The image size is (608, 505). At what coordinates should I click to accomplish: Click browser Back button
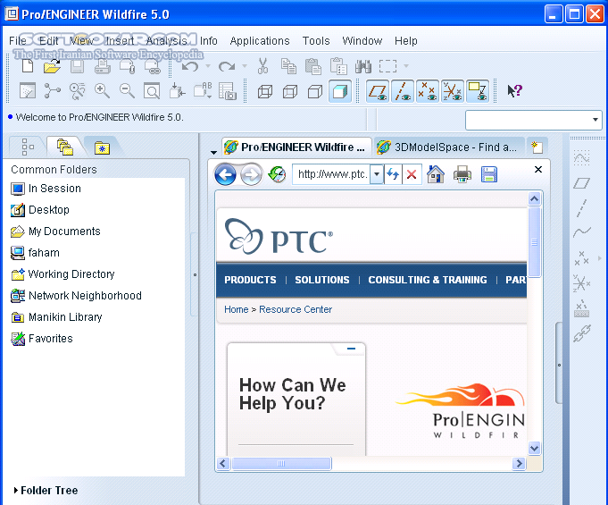225,174
